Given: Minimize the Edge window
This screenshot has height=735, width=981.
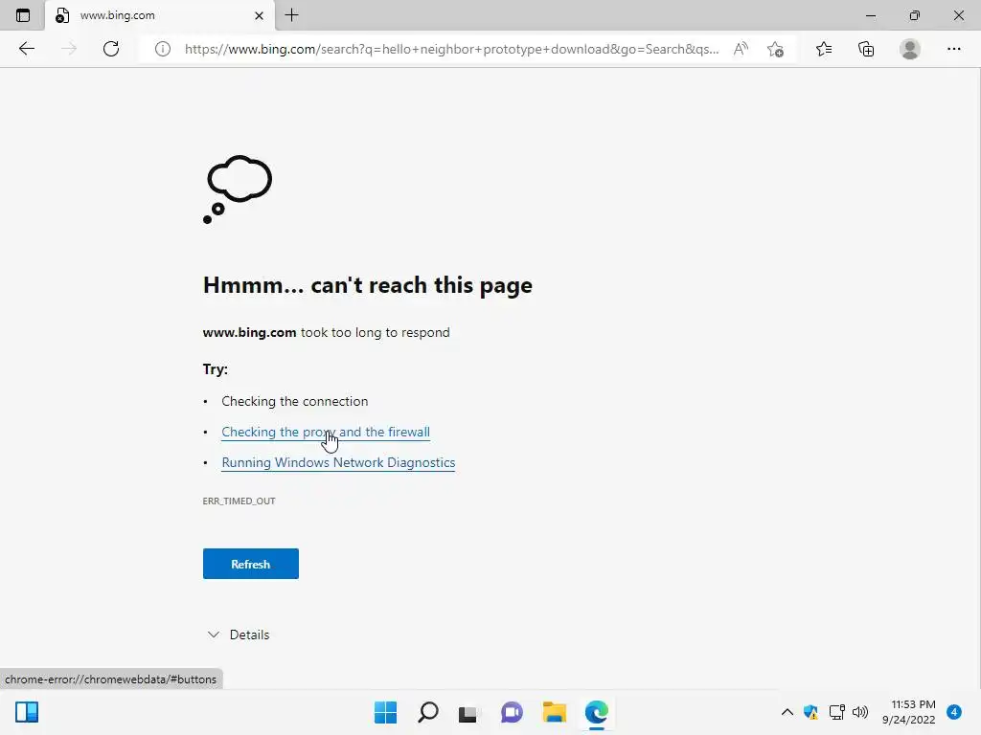Looking at the screenshot, I should [x=870, y=15].
